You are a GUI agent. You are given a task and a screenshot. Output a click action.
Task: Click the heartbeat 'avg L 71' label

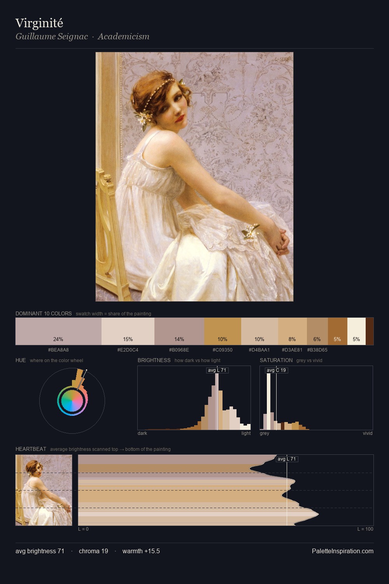click(287, 459)
